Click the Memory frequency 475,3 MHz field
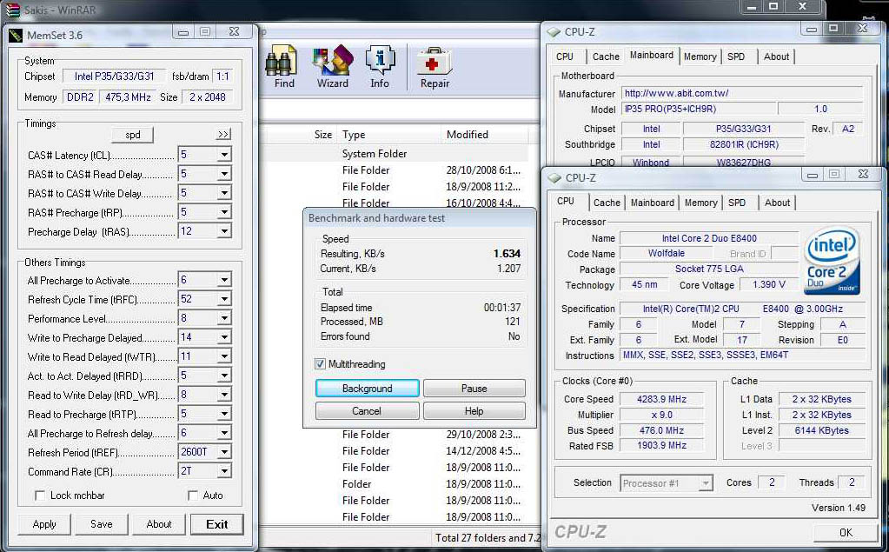The height and width of the screenshot is (552, 889). [x=128, y=97]
